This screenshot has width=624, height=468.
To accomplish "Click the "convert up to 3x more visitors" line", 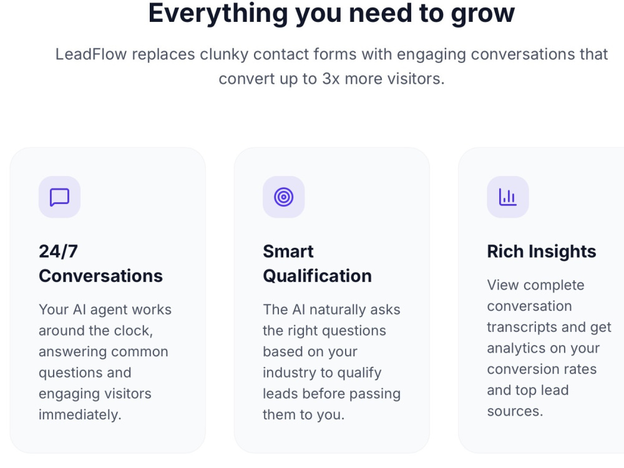I will 331,79.
